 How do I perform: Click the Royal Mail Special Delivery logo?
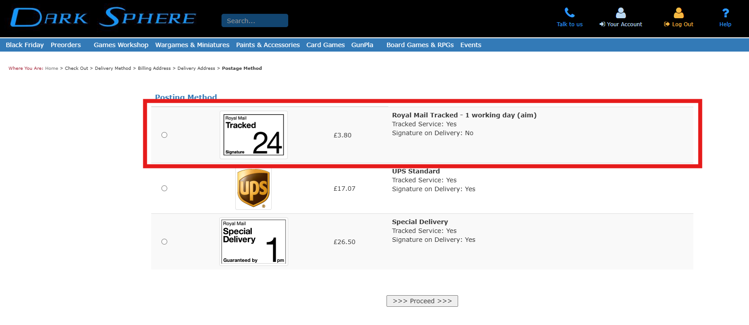pos(254,241)
